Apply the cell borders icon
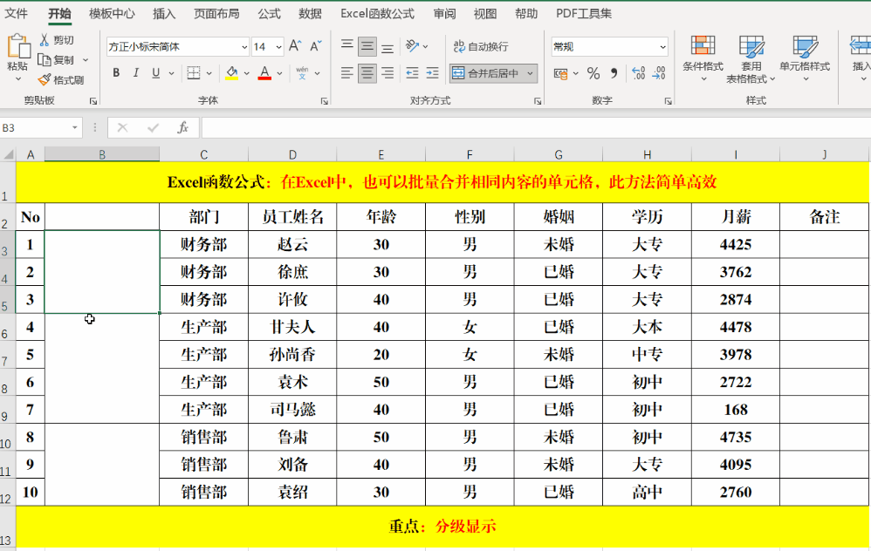Screen dimensions: 871x551 tap(193, 72)
